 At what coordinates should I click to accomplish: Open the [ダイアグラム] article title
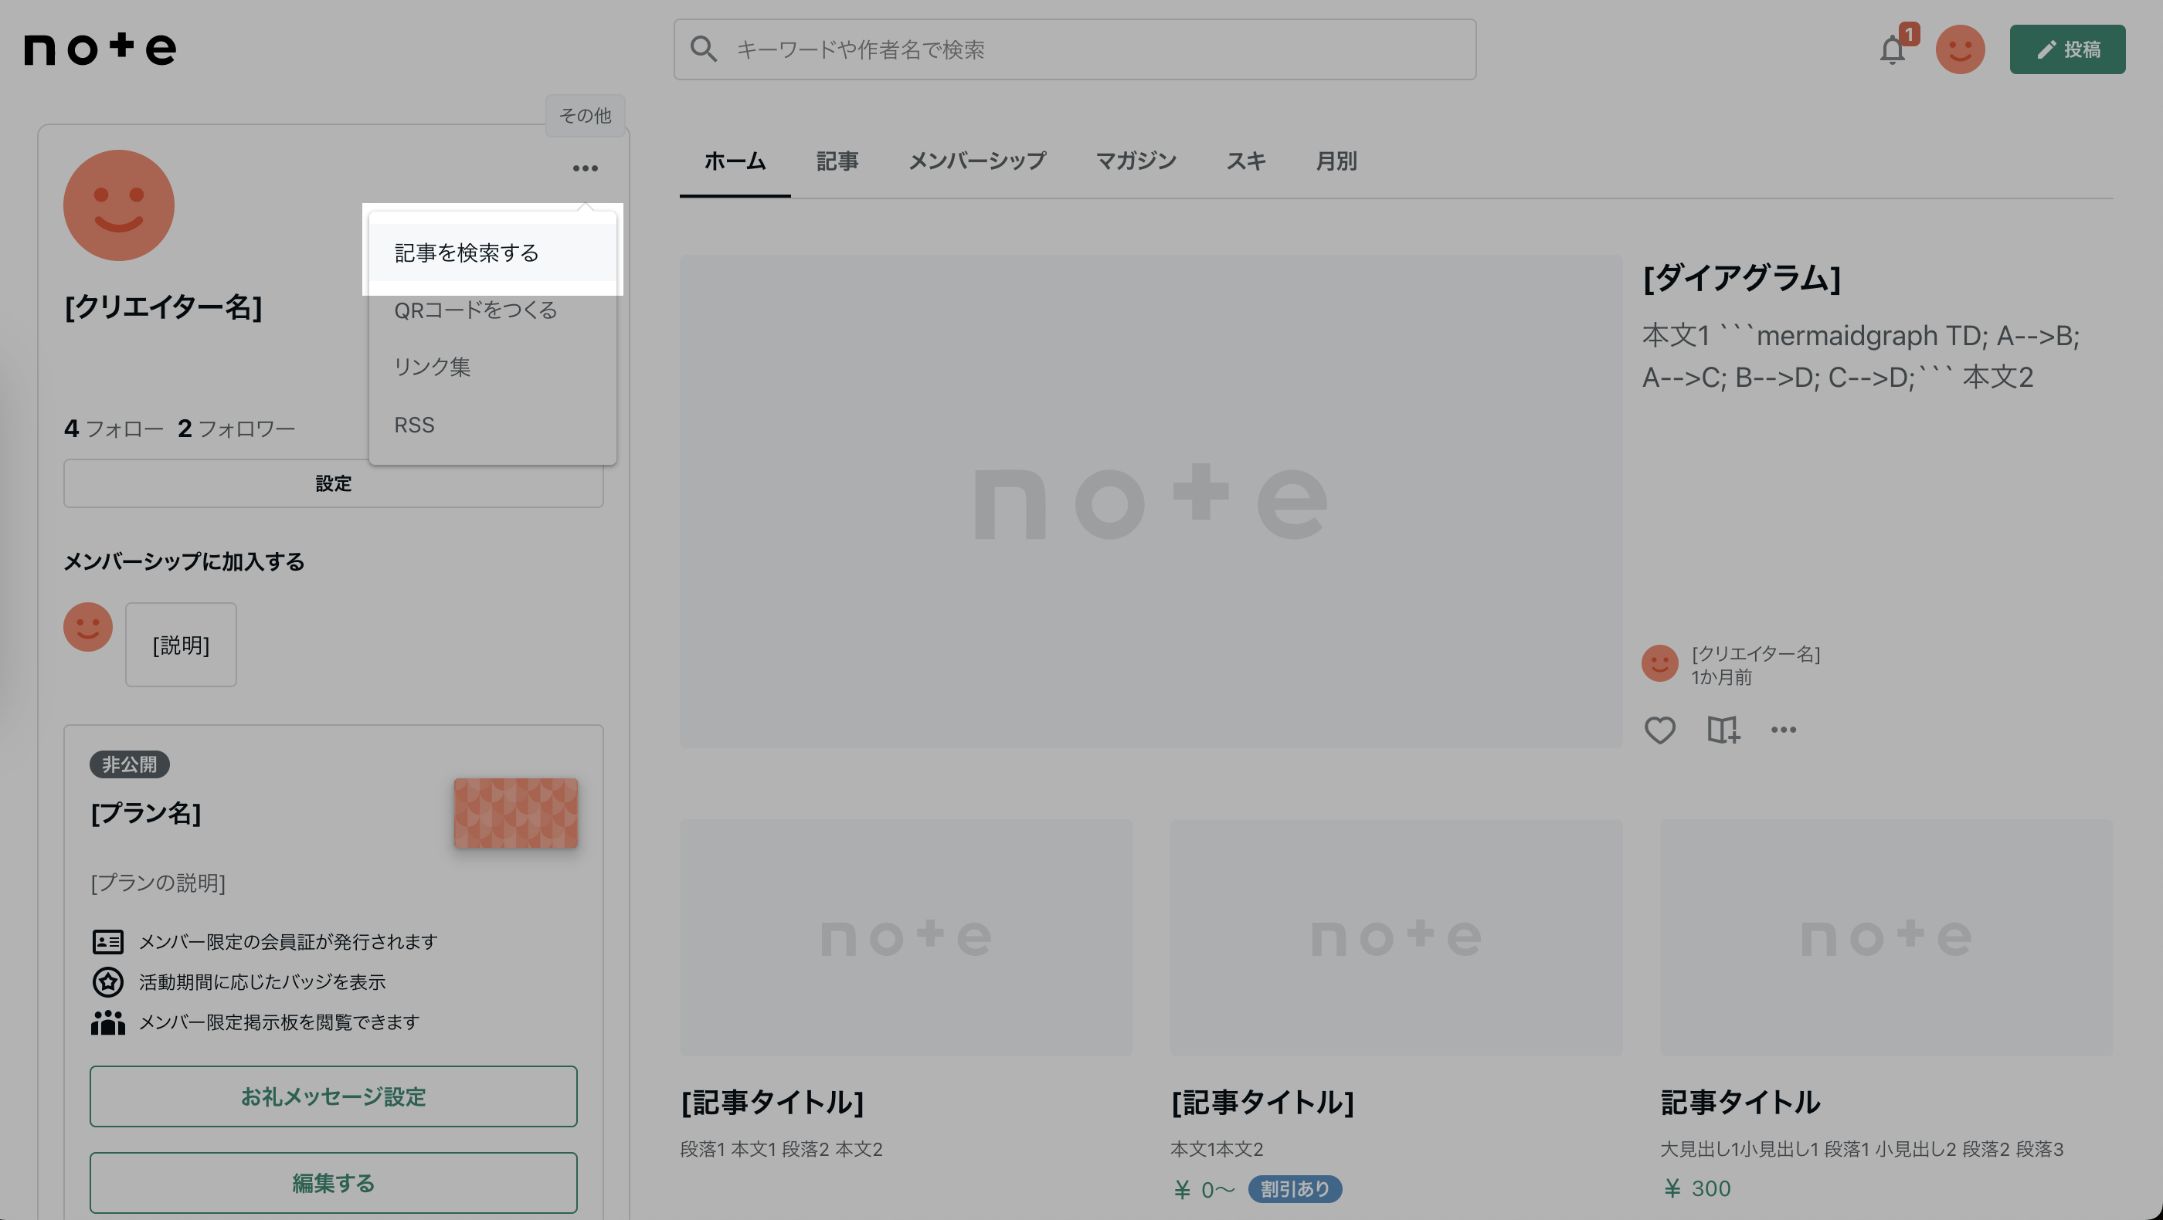pos(1742,277)
